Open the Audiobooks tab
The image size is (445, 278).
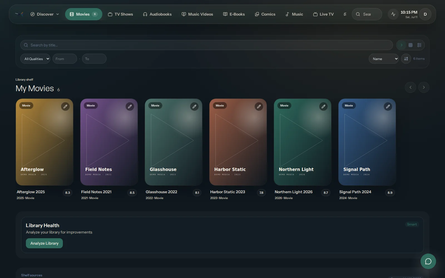157,14
